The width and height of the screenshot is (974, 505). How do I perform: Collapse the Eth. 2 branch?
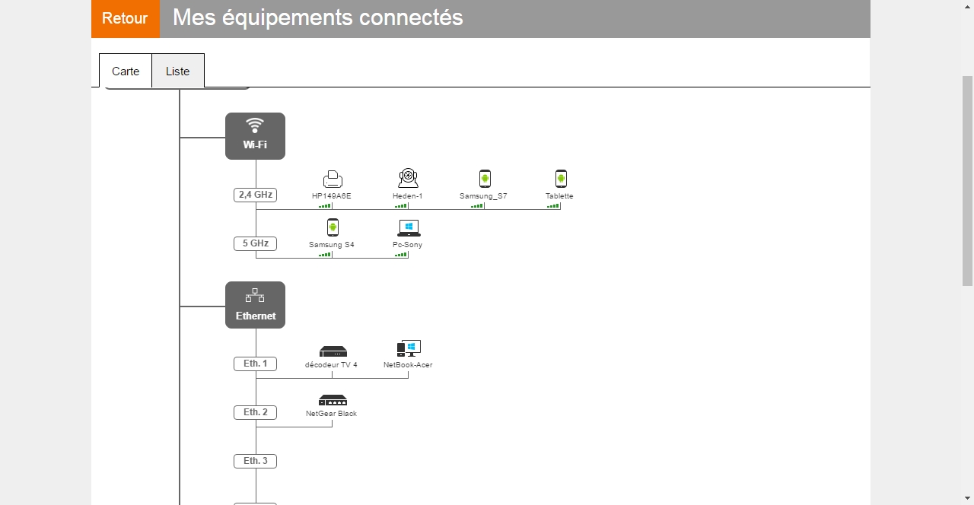255,412
